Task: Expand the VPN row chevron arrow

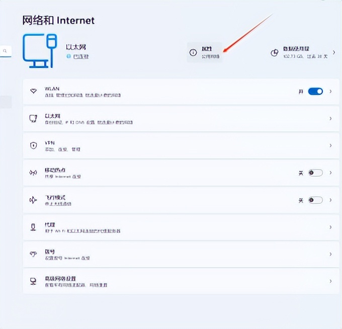Action: [330, 145]
